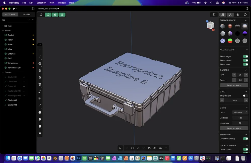
Task: Click the control-point selection mode icon
Action: pos(41,15)
